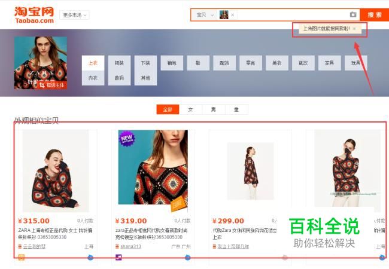The width and height of the screenshot is (389, 269).
Task: Open the ¥315.00 sweater product image
Action: (x=56, y=171)
